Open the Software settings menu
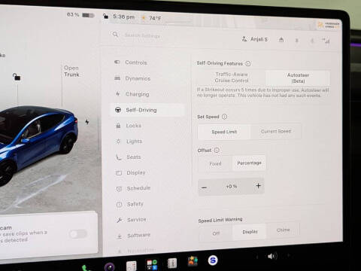This screenshot has height=271, width=361. point(138,236)
